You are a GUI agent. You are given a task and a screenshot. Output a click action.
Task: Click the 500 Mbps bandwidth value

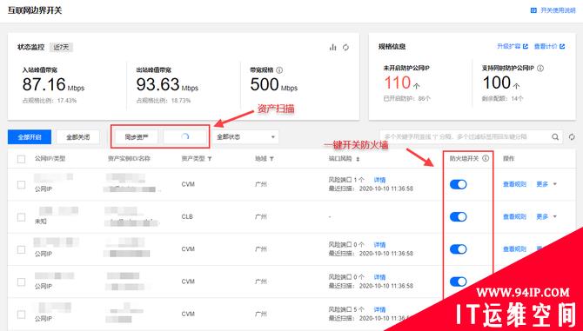(273, 84)
